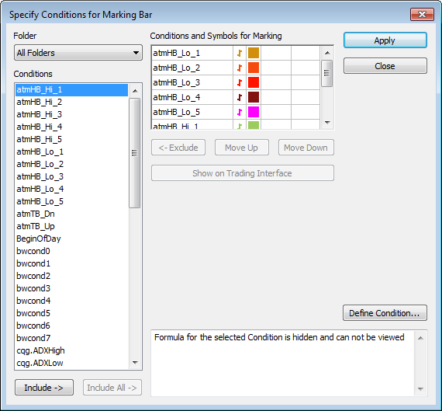Click the Include -> button
The image size is (442, 411).
click(x=44, y=388)
